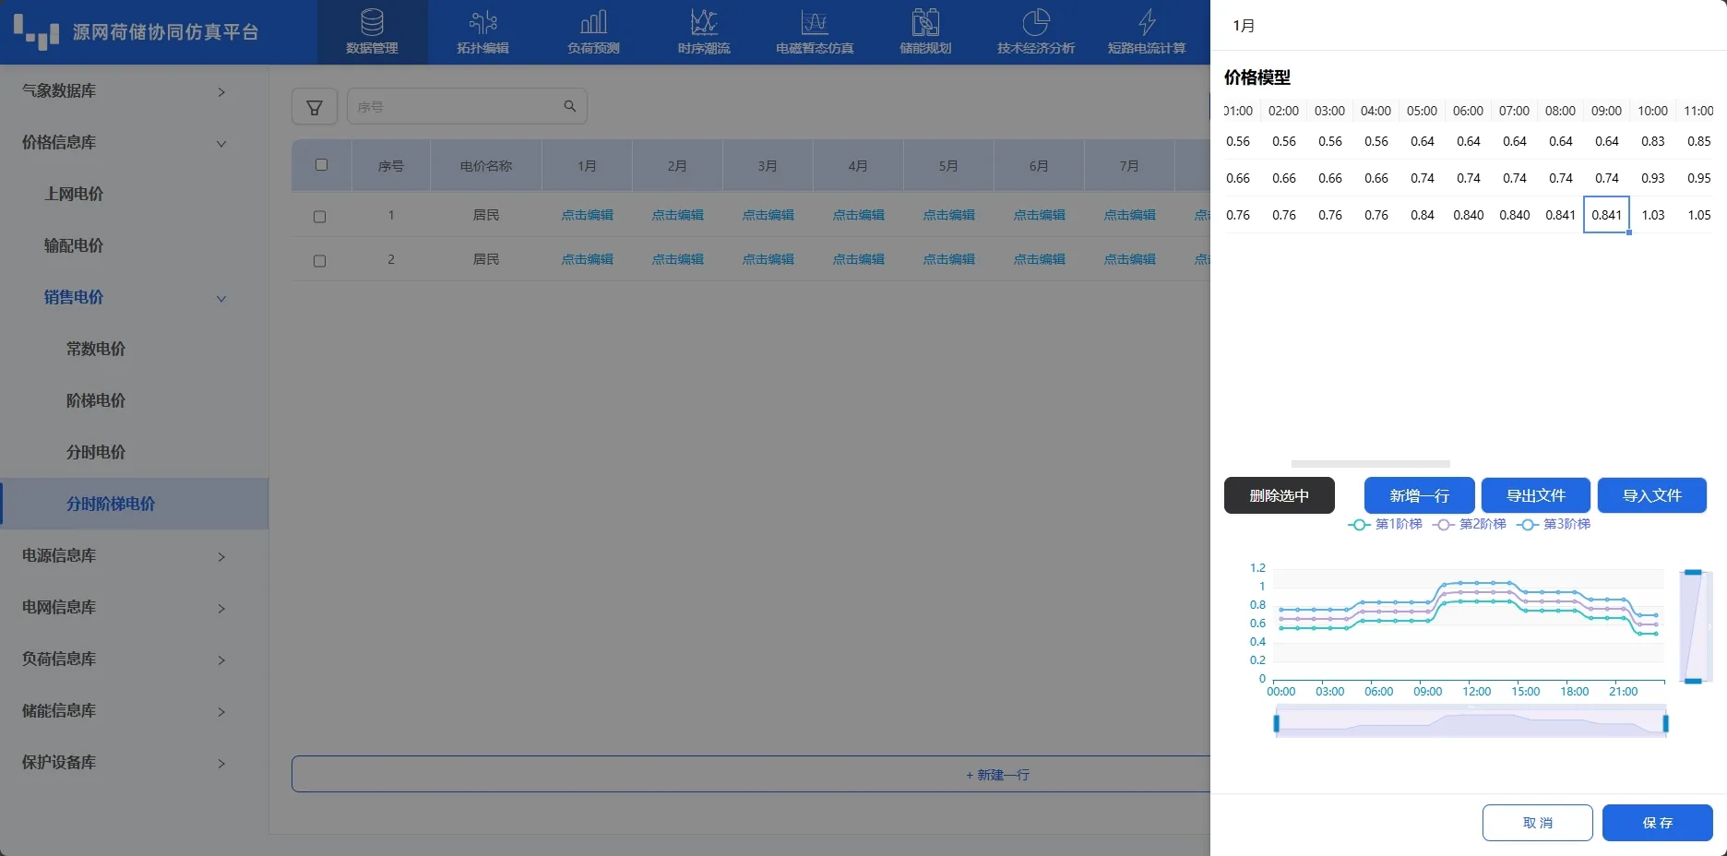
Task: Click the 取消 button
Action: 1537,823
